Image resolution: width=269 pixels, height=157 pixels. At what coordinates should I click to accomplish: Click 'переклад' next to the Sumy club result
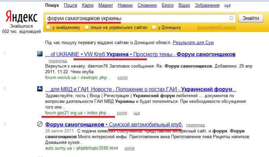pyautogui.click(x=196, y=125)
